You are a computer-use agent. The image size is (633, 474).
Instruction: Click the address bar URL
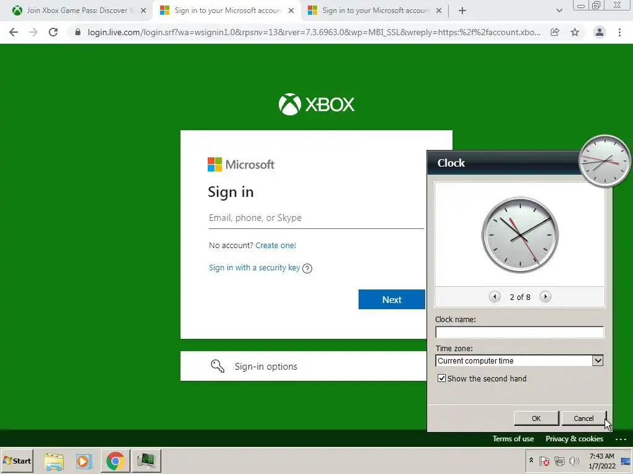tap(314, 32)
